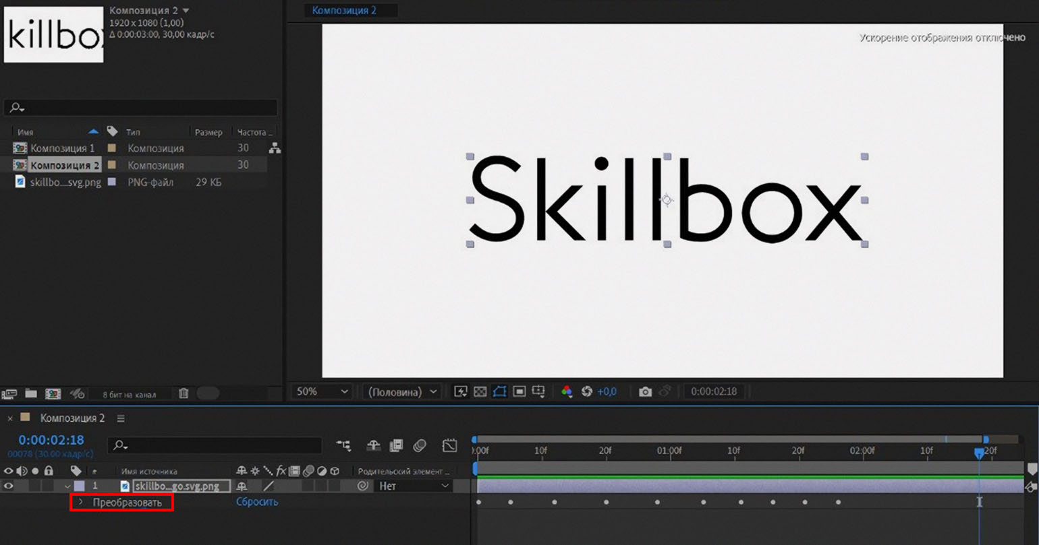Open the 50% magnification dropdown
This screenshot has height=545, width=1039.
point(322,391)
